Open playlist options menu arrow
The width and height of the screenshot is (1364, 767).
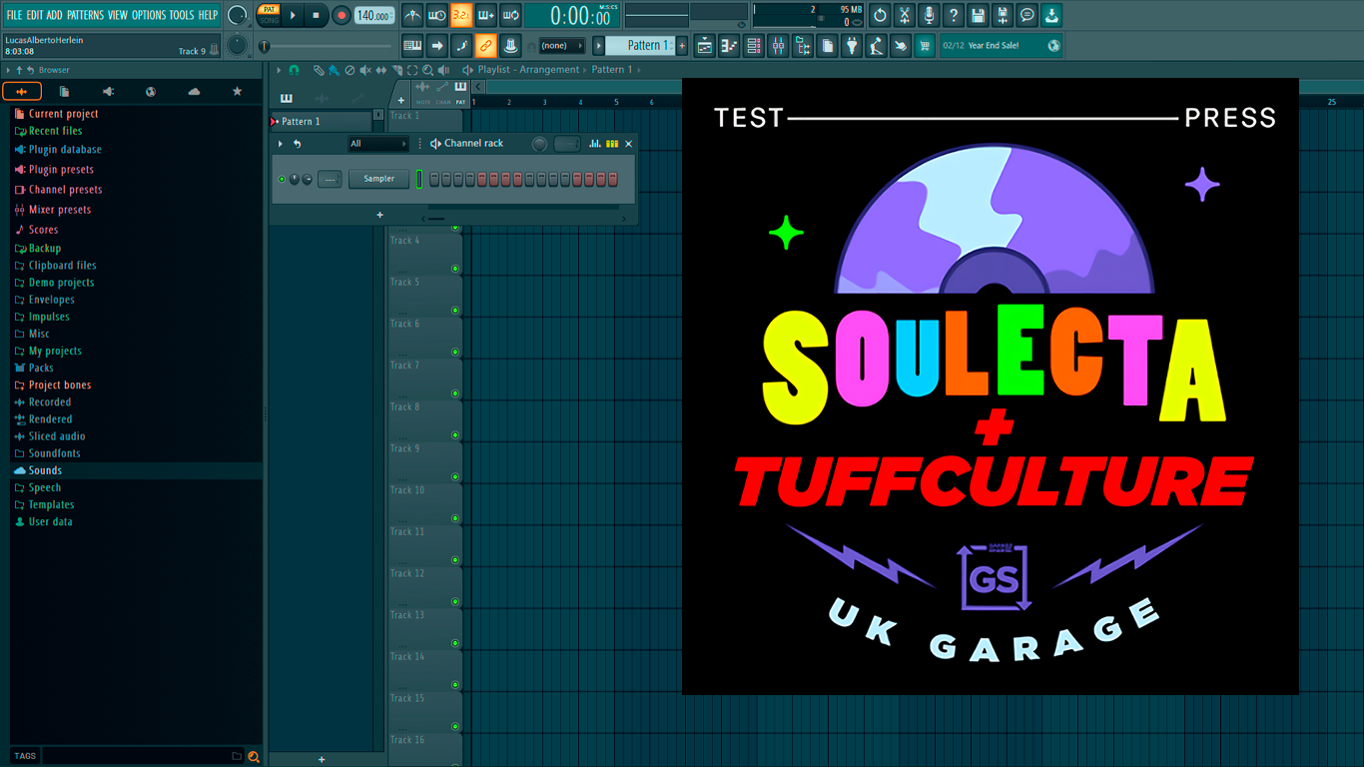click(x=279, y=70)
